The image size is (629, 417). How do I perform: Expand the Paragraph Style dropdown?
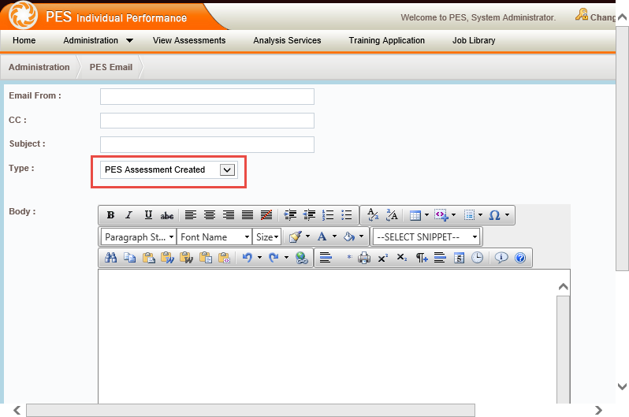[x=139, y=236]
